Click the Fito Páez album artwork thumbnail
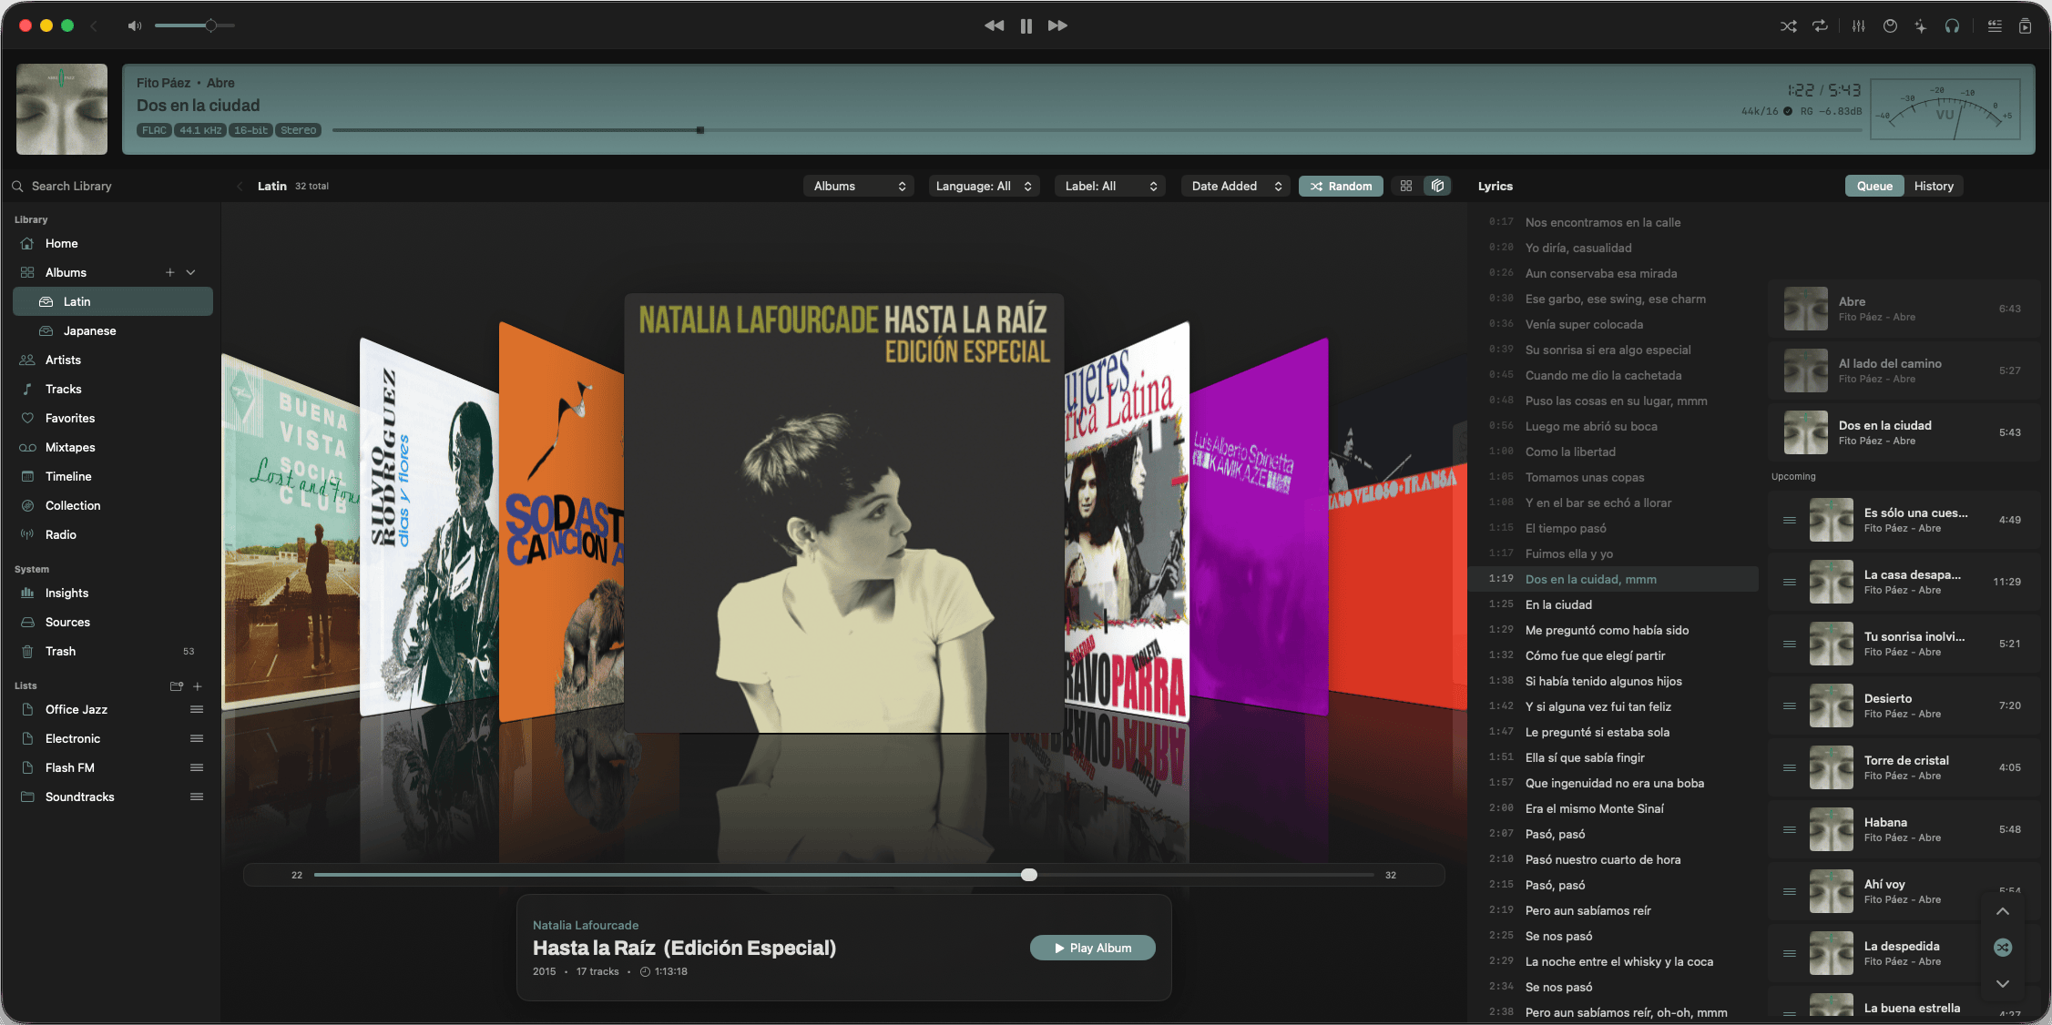The height and width of the screenshot is (1025, 2052). 62,109
